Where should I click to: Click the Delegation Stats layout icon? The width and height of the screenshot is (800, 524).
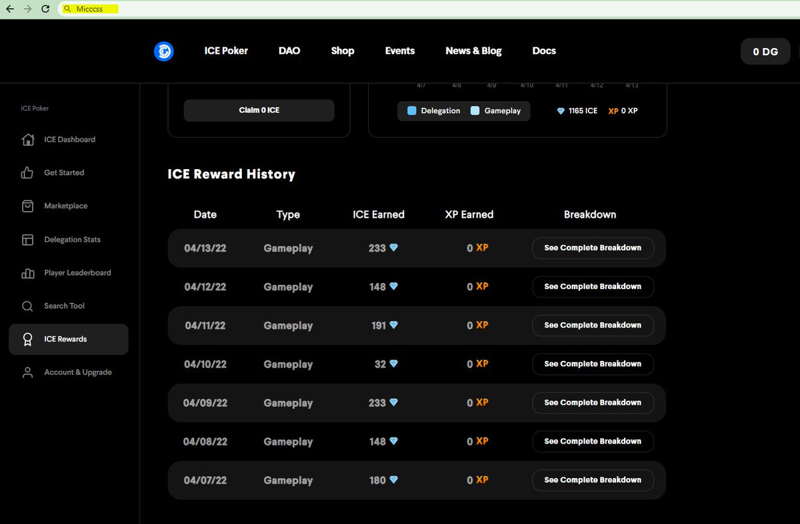click(x=27, y=239)
